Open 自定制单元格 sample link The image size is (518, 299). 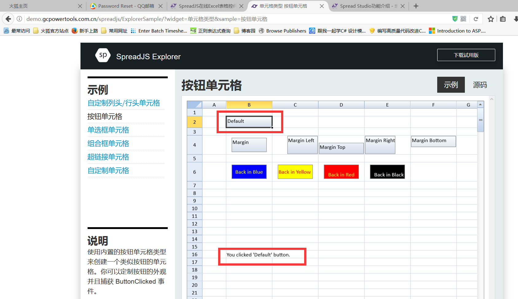click(x=108, y=170)
